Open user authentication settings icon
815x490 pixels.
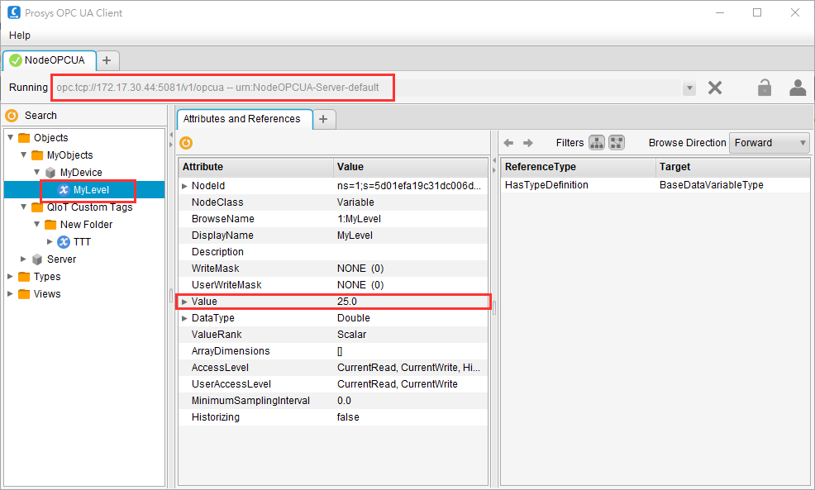coord(798,88)
